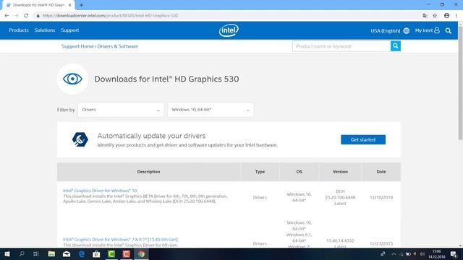Viewport: 463px width, 260px height.
Task: Click the browser address bar URL
Action: click(110, 16)
